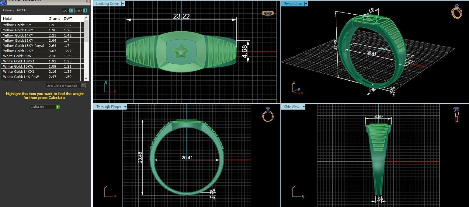Click the Metal column header
This screenshot has width=469, height=207.
coord(24,19)
